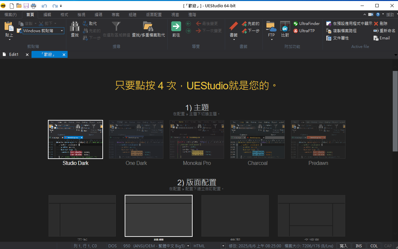The width and height of the screenshot is (398, 249).
Task: Toggle the CAP indicator in status bar
Action: 388,246
